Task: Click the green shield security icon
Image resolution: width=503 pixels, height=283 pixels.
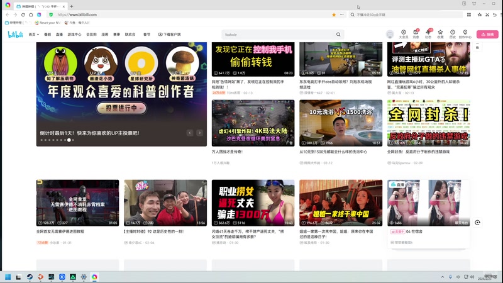Action: (x=51, y=14)
